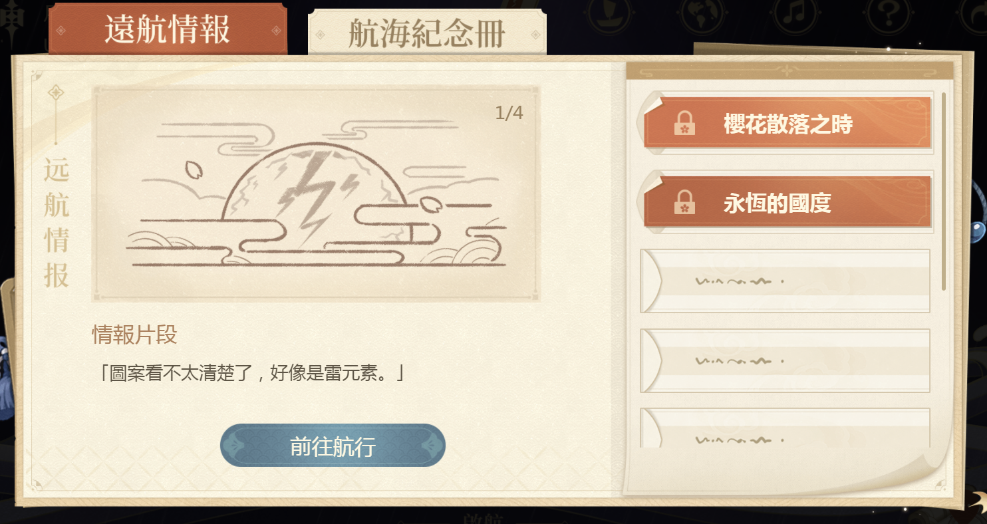Click the lock icon beside 永恆的國度

pyautogui.click(x=684, y=203)
